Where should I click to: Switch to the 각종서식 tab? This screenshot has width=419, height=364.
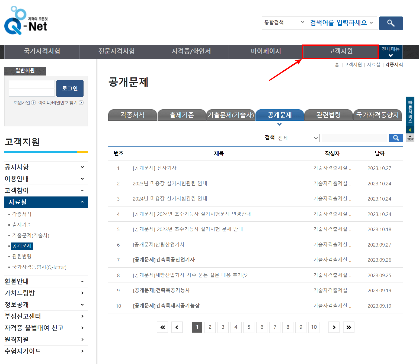132,115
